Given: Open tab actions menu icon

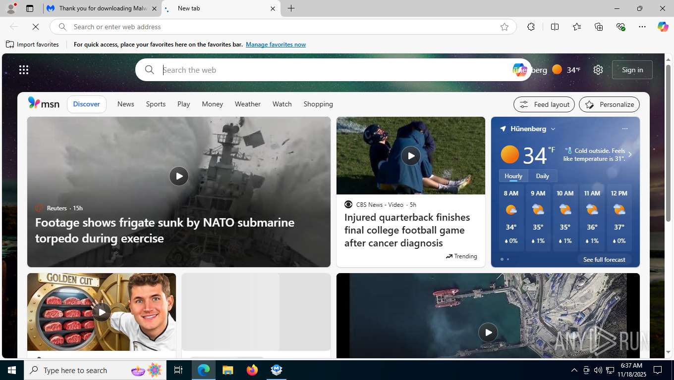Looking at the screenshot, I should click(x=30, y=8).
